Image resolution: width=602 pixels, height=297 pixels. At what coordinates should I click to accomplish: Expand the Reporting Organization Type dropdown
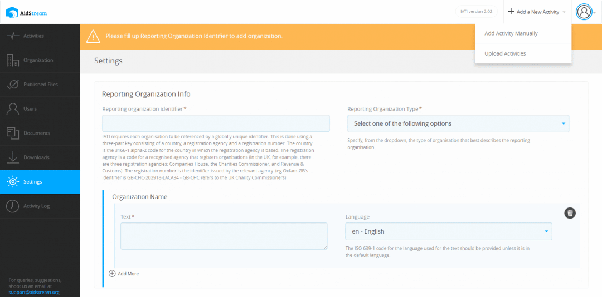tap(458, 123)
